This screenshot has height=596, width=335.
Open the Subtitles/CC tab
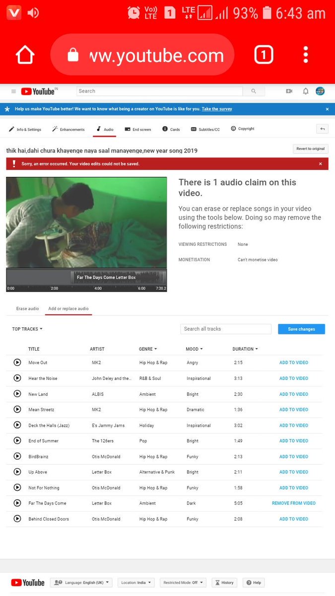pyautogui.click(x=205, y=129)
